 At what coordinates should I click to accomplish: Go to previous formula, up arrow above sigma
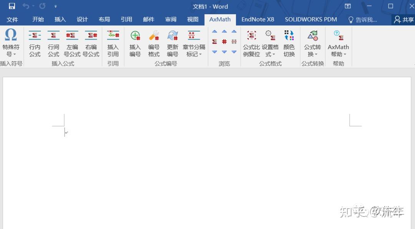[215, 32]
